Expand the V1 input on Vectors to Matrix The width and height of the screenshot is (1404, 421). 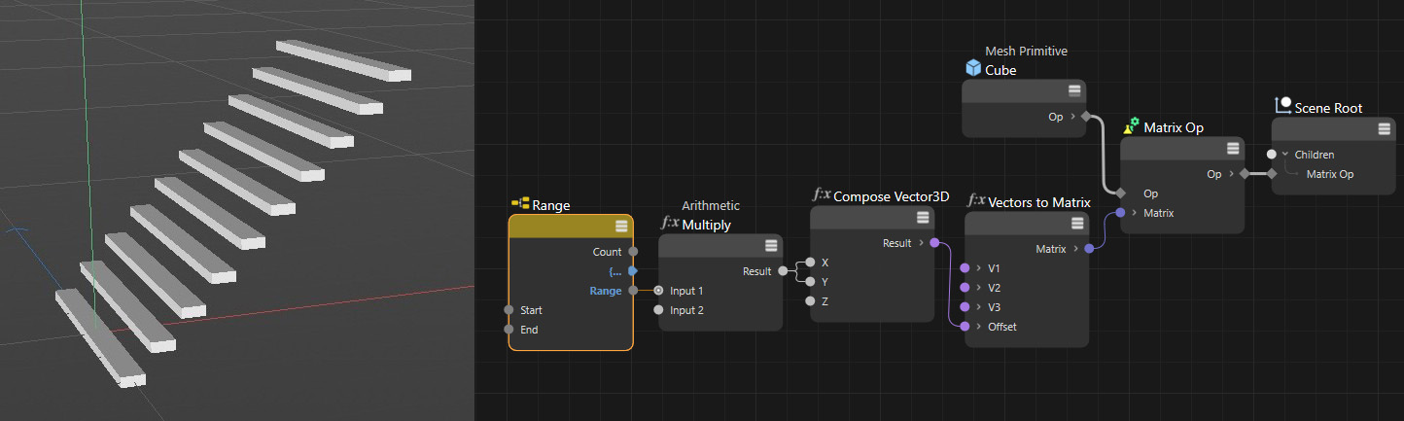[x=978, y=268]
